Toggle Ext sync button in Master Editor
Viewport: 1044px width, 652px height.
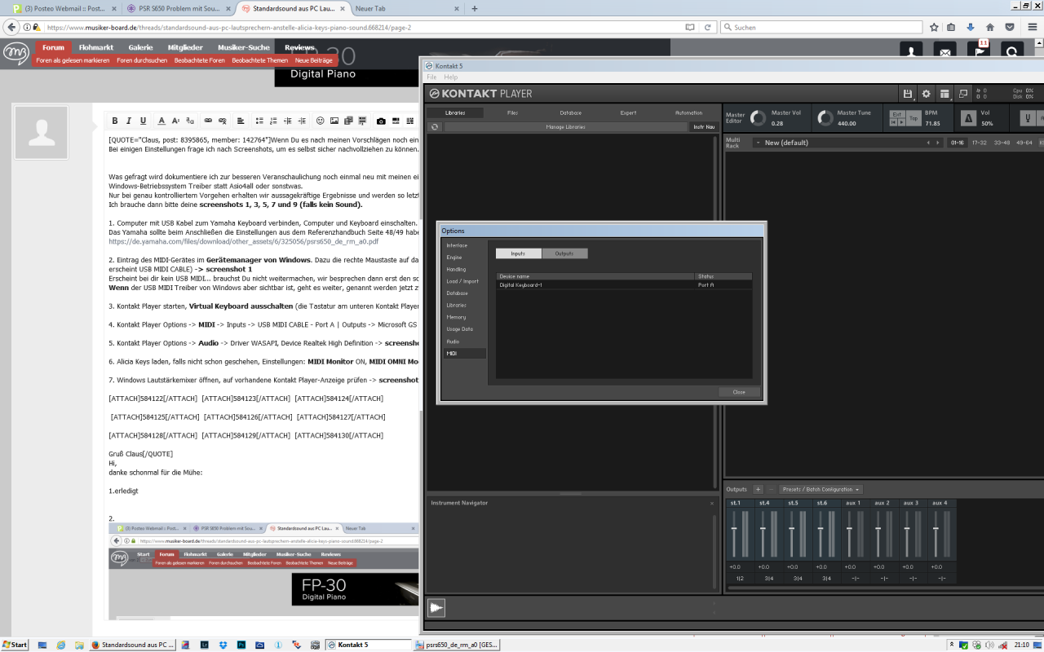tap(897, 114)
